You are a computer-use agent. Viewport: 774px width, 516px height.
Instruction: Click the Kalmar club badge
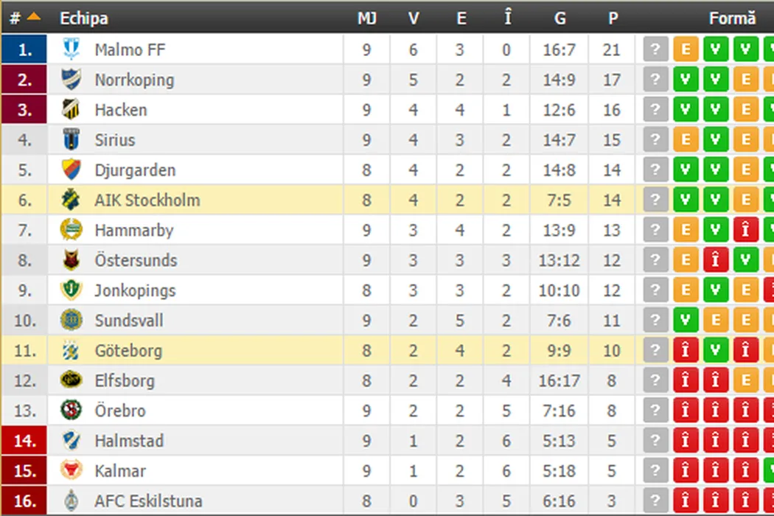click(x=71, y=470)
